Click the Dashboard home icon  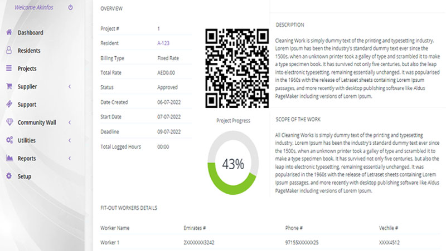tap(9, 32)
